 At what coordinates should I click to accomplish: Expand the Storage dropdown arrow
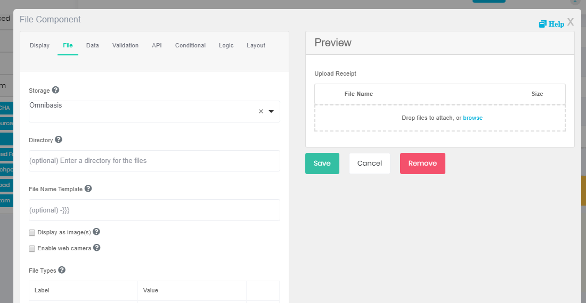pyautogui.click(x=271, y=112)
